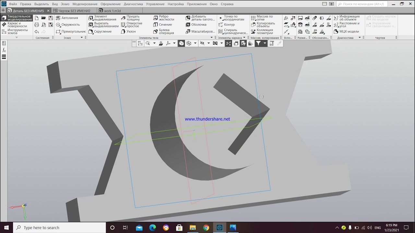Image resolution: width=415 pixels, height=233 pixels.
Task: Switch to Инструменты эскиза toolset
Action: [x=17, y=32]
